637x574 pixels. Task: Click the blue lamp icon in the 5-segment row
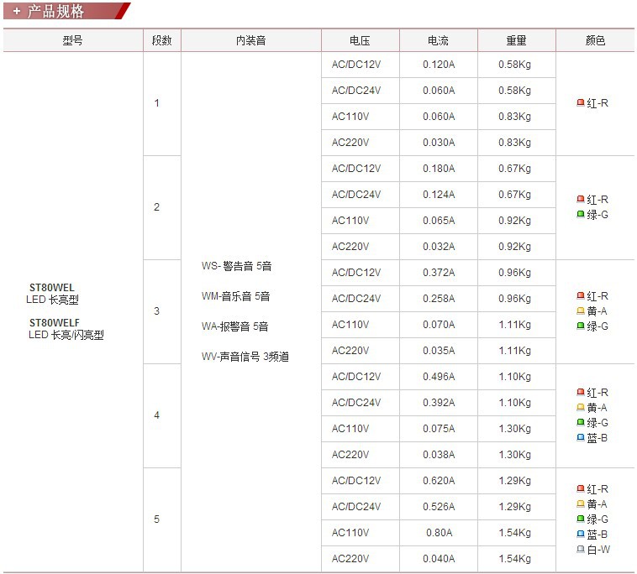click(581, 535)
